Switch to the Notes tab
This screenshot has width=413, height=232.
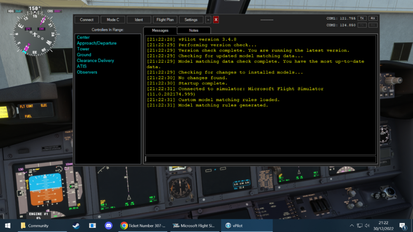click(194, 30)
